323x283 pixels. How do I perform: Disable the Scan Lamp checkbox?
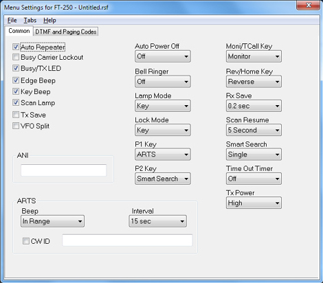16,102
